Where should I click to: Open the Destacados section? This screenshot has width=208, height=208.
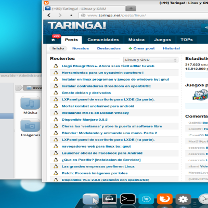(109, 48)
